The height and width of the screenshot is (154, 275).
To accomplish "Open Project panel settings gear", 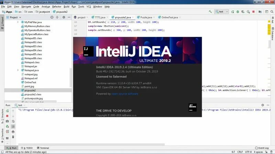I will (64, 17).
